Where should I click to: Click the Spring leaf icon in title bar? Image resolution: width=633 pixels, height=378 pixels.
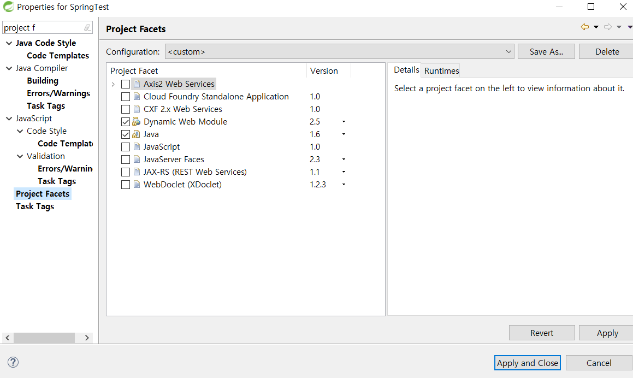[x=9, y=7]
